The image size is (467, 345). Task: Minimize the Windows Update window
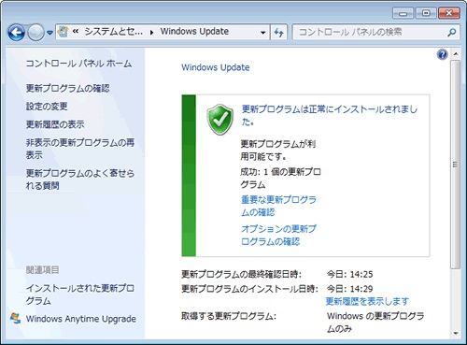click(x=403, y=13)
